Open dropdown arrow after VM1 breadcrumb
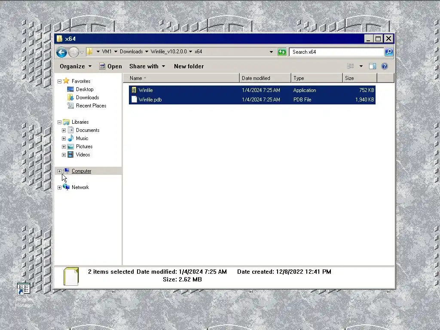Screen dimensions: 440x330 click(x=116, y=52)
